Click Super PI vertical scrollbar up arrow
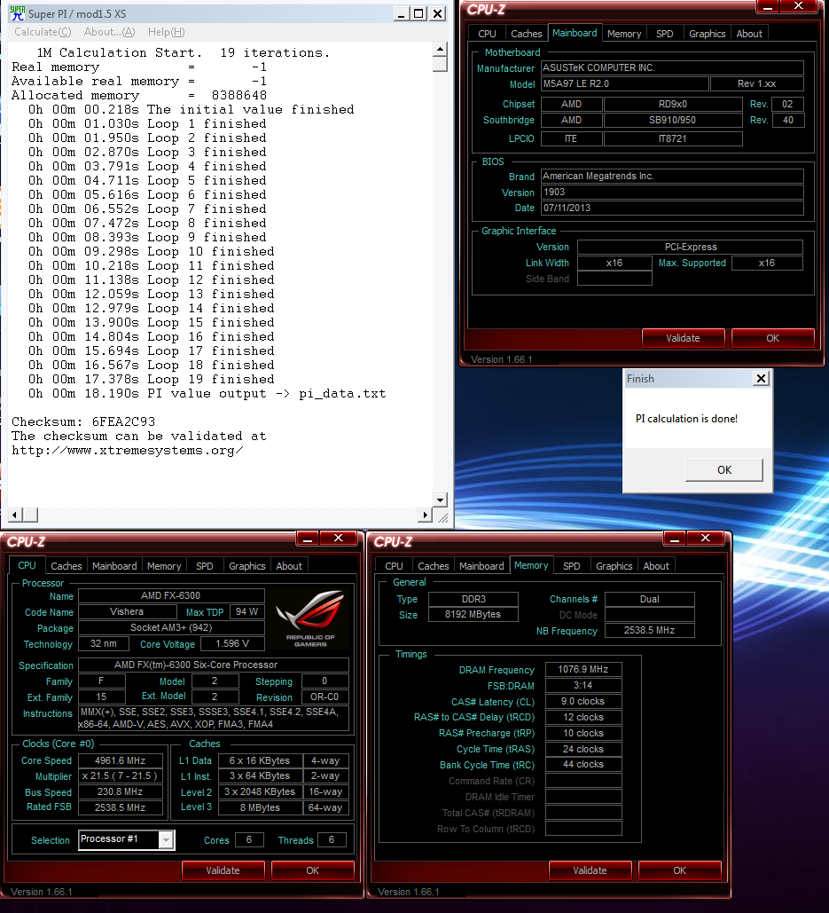 pyautogui.click(x=441, y=49)
